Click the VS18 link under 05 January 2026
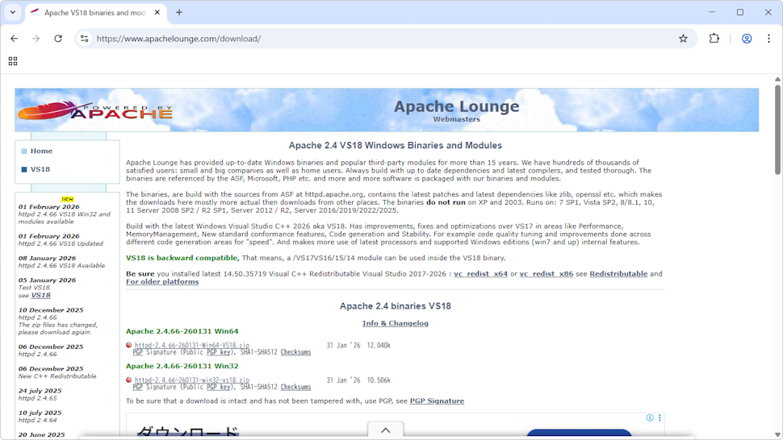The width and height of the screenshot is (783, 440). click(41, 295)
